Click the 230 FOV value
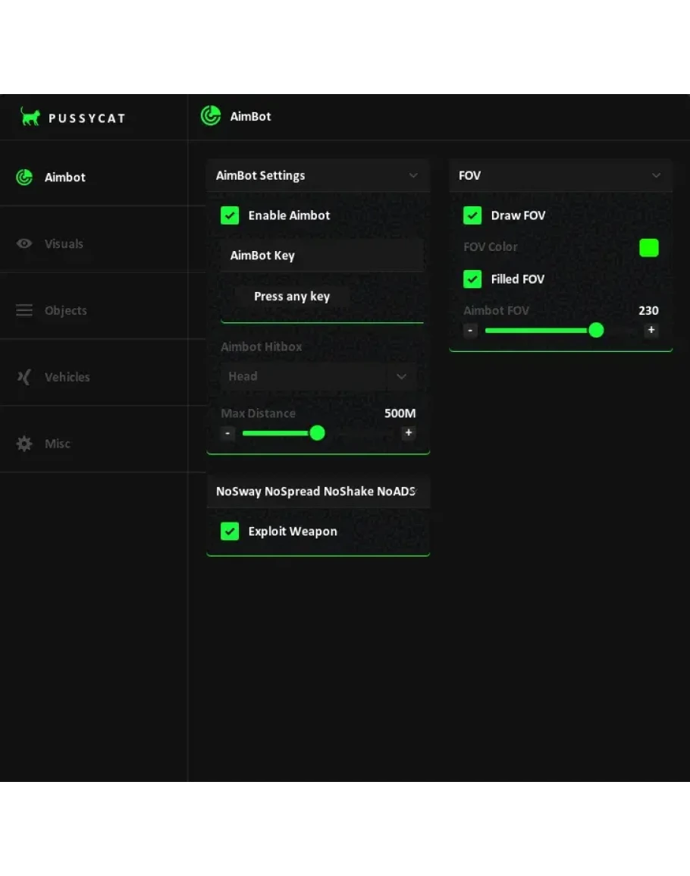Image resolution: width=690 pixels, height=876 pixels. (x=648, y=311)
